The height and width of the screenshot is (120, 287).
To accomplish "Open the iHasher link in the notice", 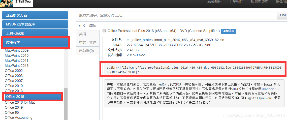I will [267, 89].
